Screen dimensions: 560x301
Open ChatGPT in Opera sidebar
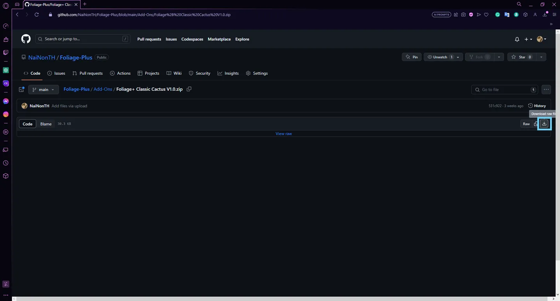coord(6,70)
